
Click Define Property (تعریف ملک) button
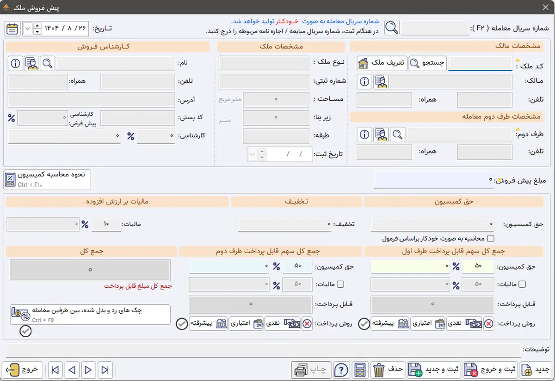point(382,64)
